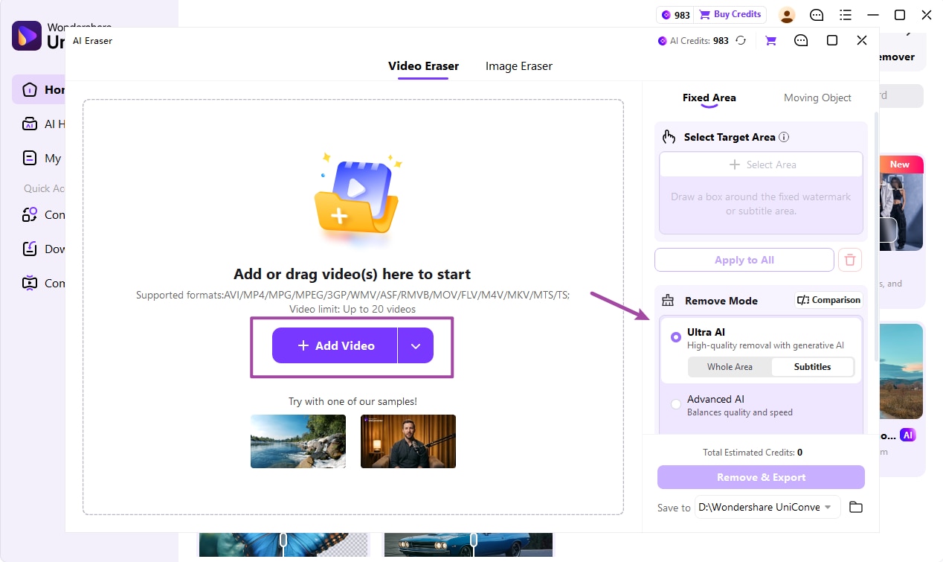This screenshot has width=943, height=562.
Task: Open the Moving Object tab
Action: click(x=817, y=98)
